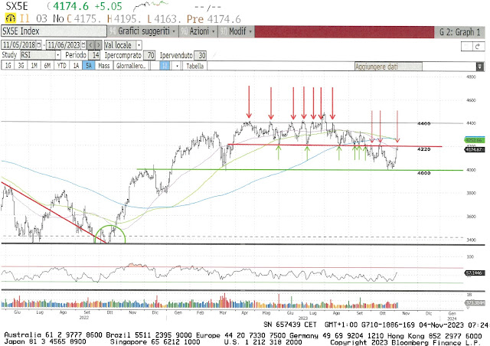Image resolution: width=490 pixels, height=346 pixels.
Task: Shift the date range backward with left arrow
Action: pos(90,45)
